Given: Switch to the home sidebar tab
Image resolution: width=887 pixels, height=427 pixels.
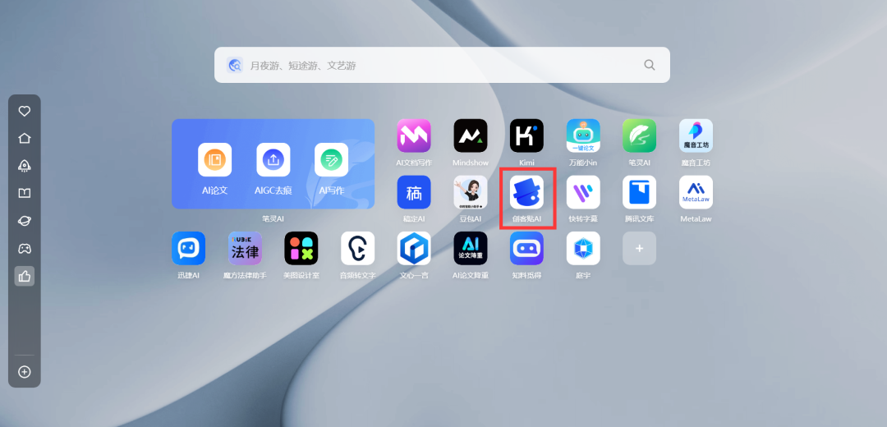Looking at the screenshot, I should pyautogui.click(x=25, y=139).
